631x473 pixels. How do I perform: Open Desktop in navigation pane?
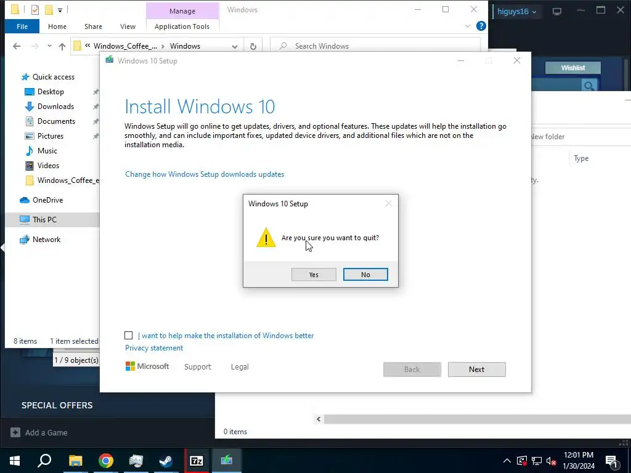[x=51, y=92]
